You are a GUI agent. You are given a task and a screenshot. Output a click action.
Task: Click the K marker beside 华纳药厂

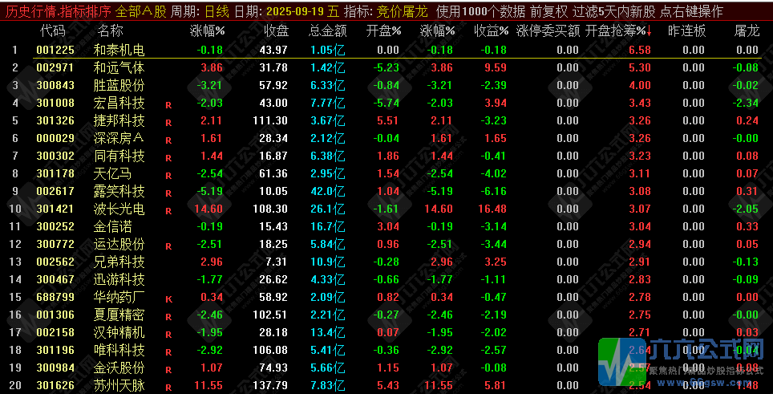[168, 299]
